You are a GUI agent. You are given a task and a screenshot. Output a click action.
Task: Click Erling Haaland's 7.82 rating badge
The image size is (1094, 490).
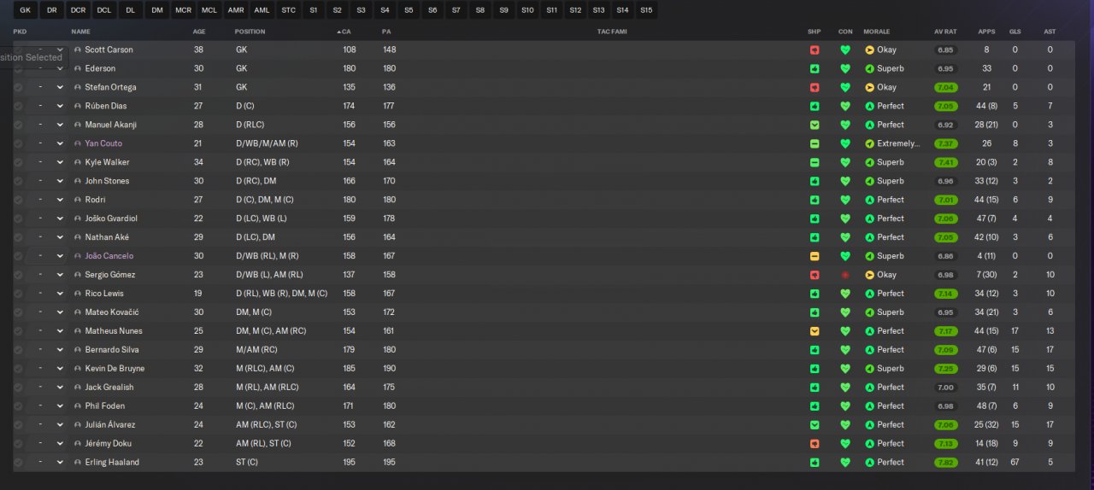[945, 462]
